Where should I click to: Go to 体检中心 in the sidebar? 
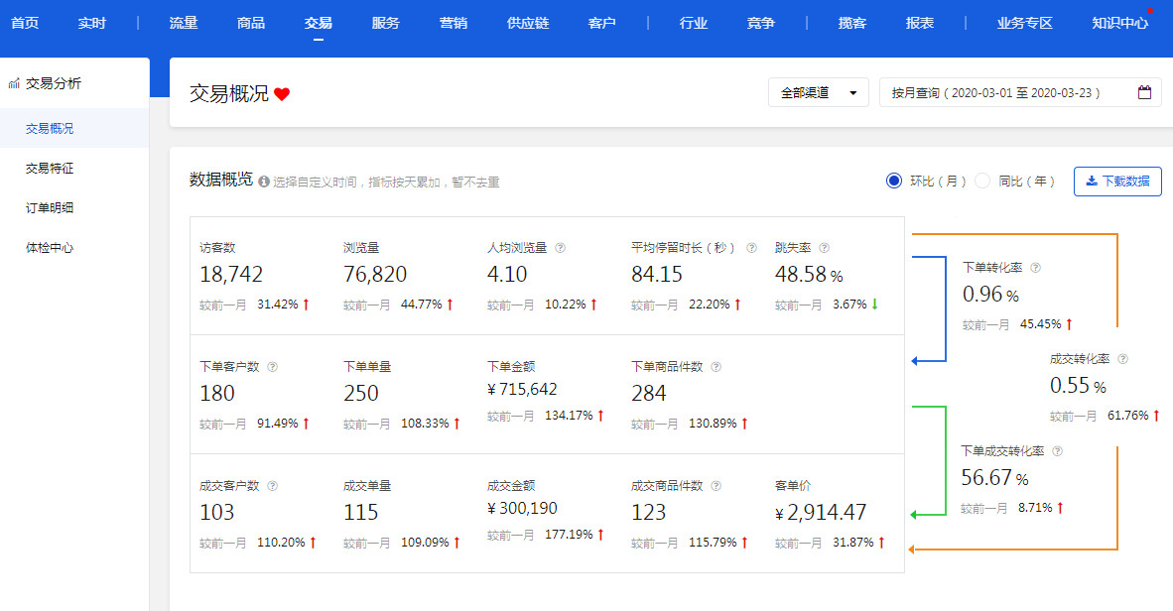click(48, 247)
